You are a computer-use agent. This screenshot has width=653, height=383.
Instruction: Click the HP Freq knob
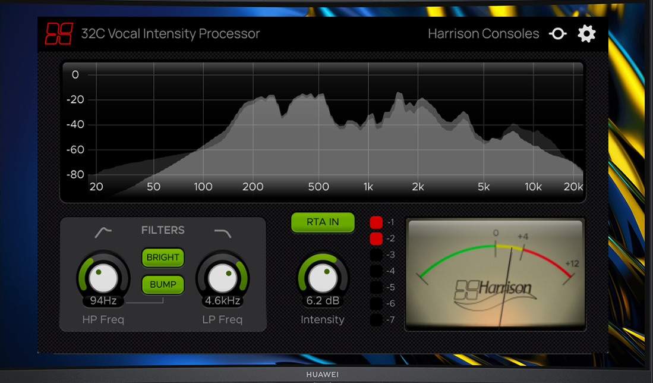pos(103,278)
